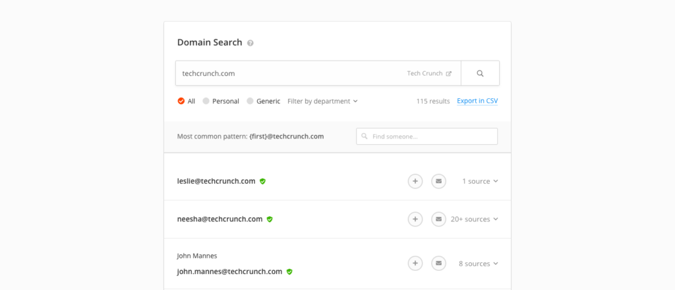Expand the 8 sources list

479,264
